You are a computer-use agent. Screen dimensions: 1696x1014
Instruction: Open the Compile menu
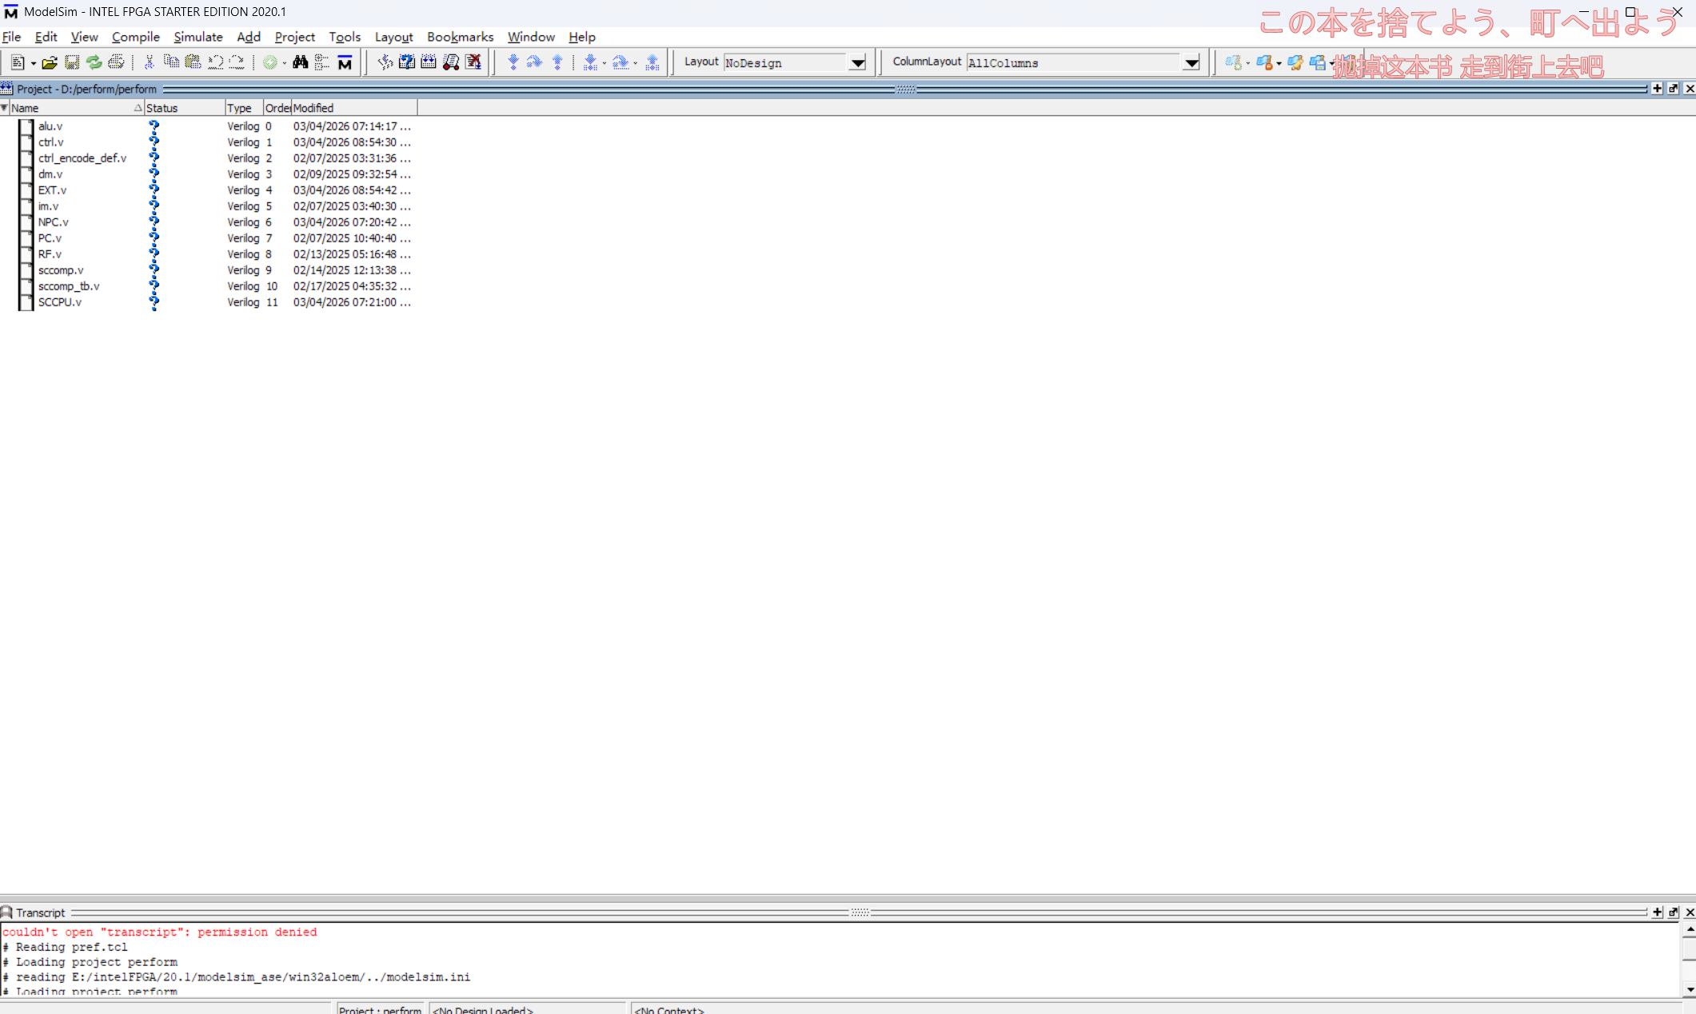pos(135,37)
